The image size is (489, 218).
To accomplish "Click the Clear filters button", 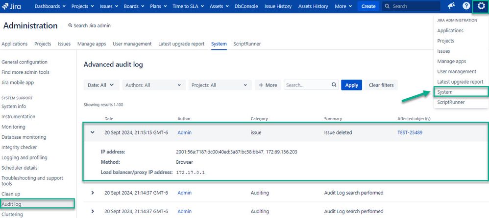I will 381,85.
